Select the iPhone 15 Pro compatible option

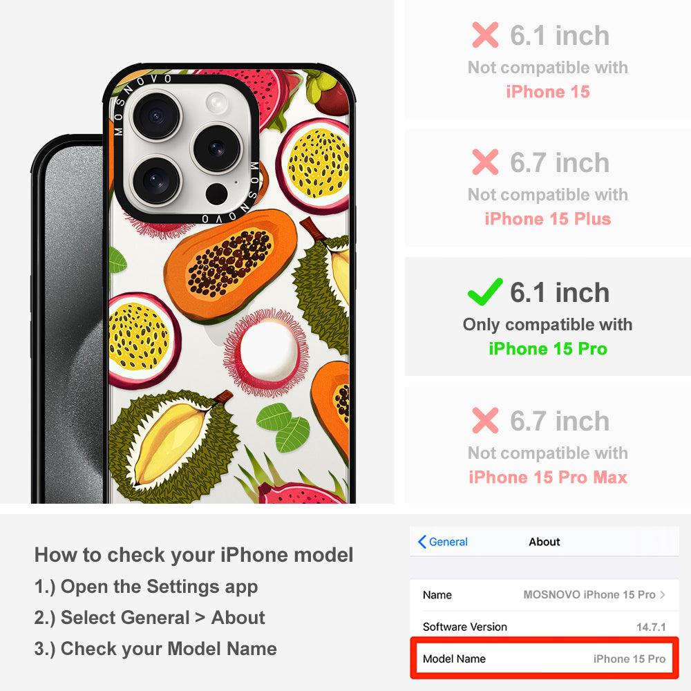[x=547, y=317]
